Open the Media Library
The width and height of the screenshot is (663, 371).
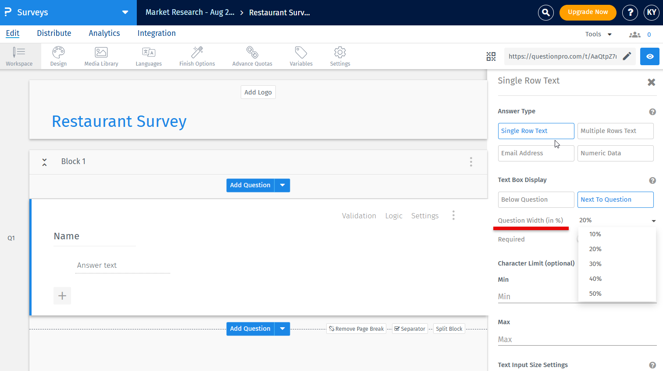pos(101,56)
